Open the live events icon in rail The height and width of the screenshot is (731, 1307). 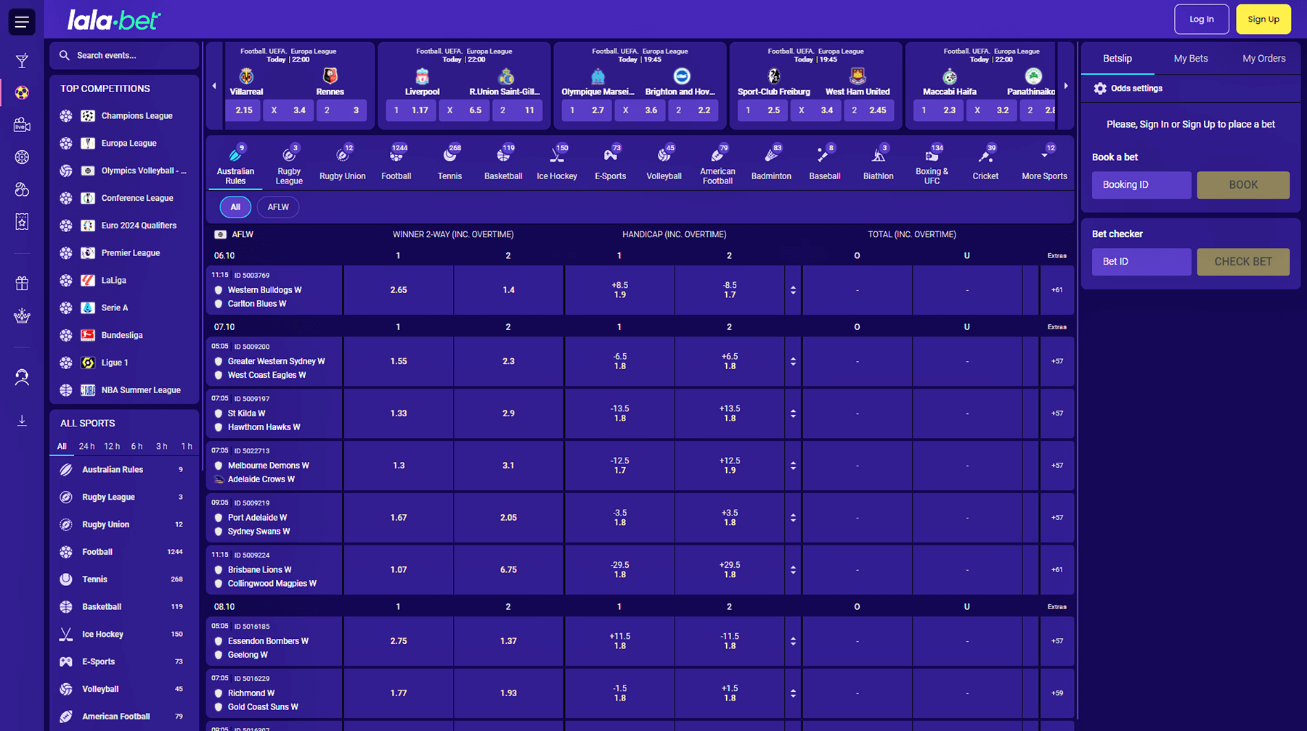click(22, 125)
